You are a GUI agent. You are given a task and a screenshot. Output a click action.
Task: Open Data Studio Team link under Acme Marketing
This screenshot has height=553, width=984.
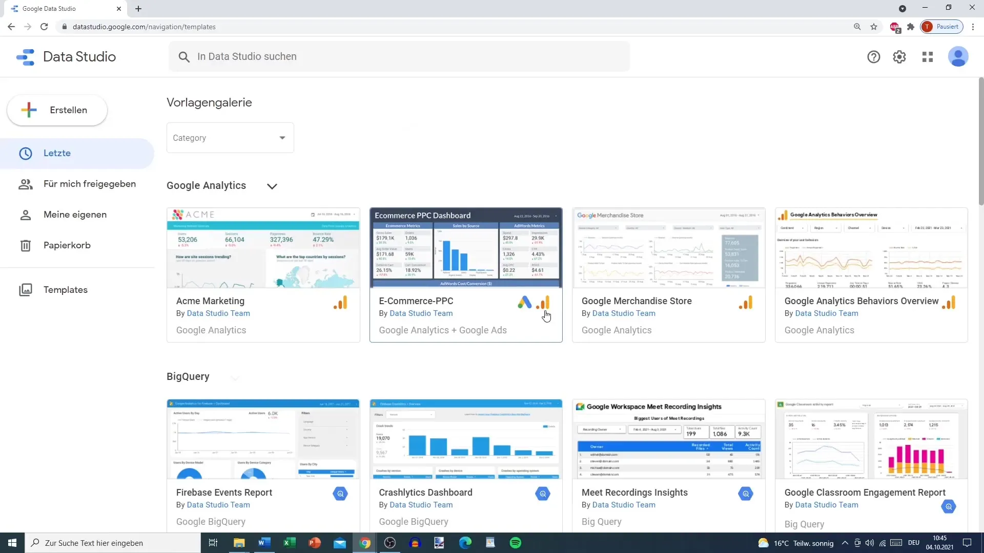218,313
